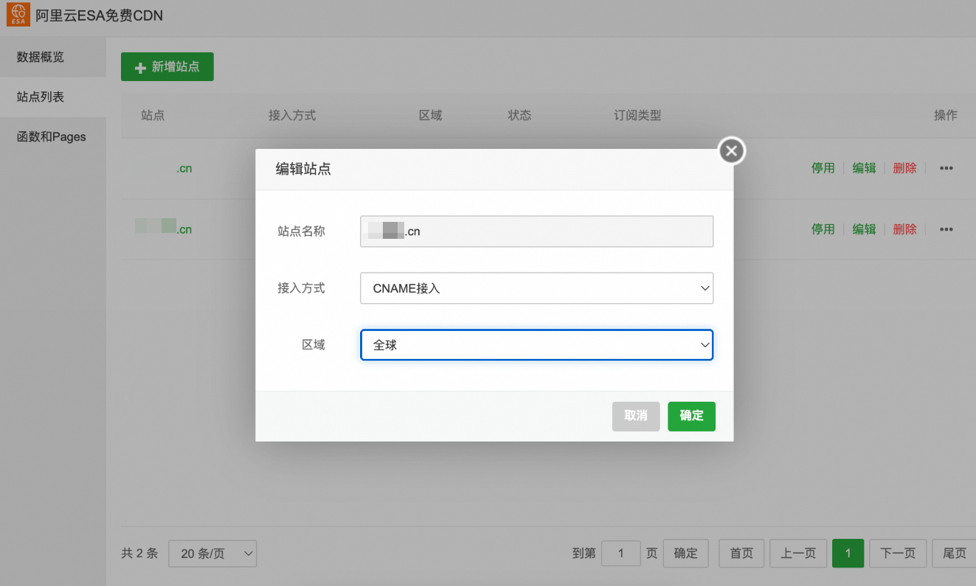Click the 阿里云ESA免费CDN title text

[99, 15]
